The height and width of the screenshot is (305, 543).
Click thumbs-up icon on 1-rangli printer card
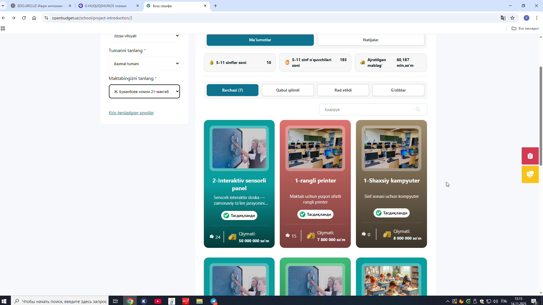click(x=287, y=235)
